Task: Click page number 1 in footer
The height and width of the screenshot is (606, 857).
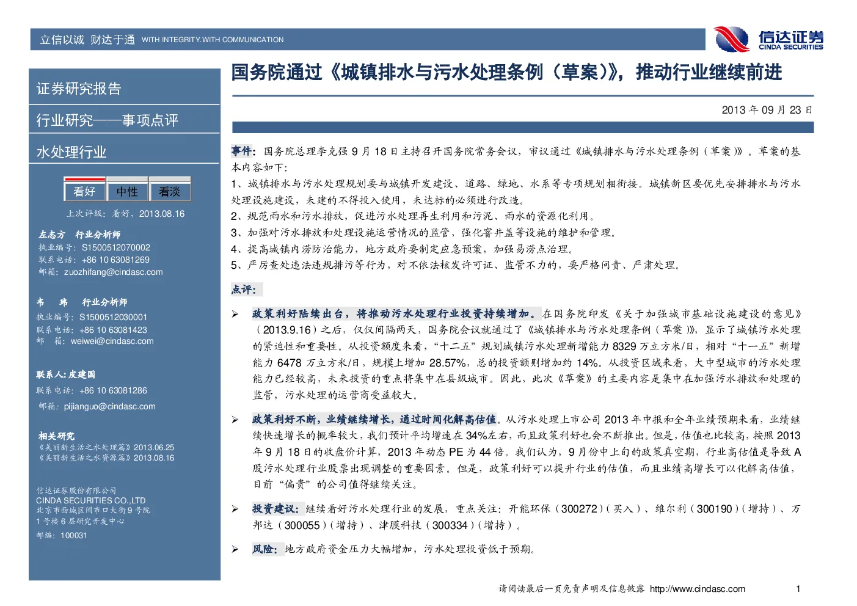Action: coord(798,589)
